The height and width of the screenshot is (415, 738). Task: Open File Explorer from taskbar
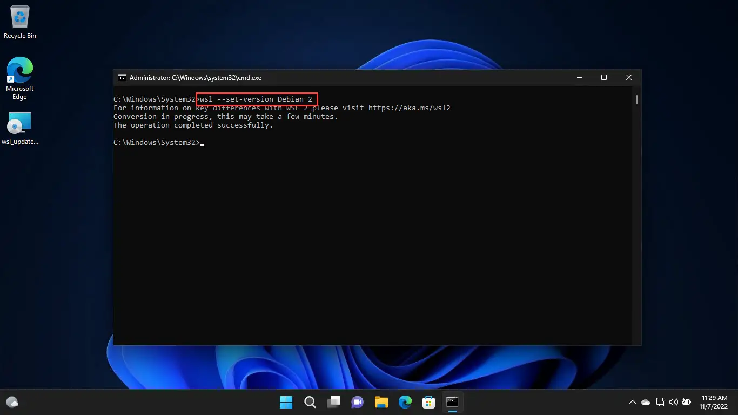[x=381, y=402]
